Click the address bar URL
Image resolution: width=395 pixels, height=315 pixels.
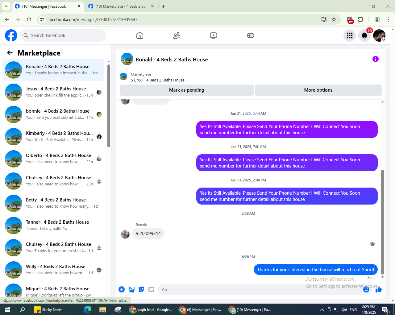pyautogui.click(x=93, y=19)
